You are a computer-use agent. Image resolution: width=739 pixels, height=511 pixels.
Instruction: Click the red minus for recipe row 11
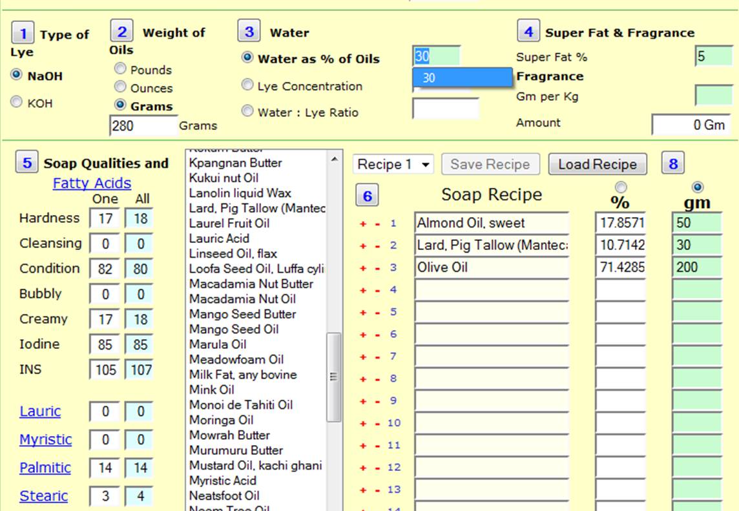tap(377, 446)
